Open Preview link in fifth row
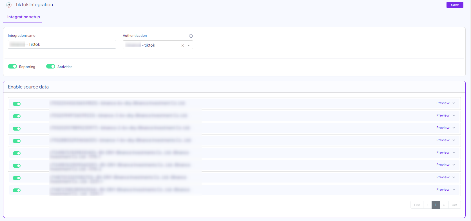This screenshot has height=221, width=471. (443, 152)
